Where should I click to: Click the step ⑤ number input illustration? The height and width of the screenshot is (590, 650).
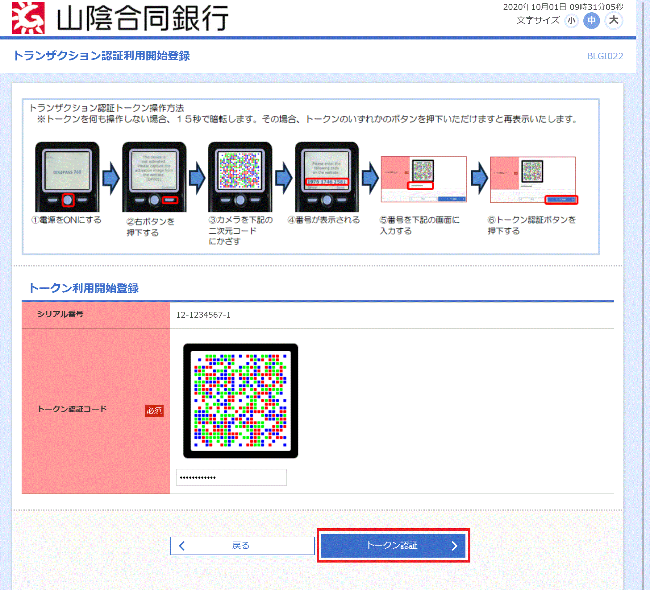pyautogui.click(x=424, y=179)
